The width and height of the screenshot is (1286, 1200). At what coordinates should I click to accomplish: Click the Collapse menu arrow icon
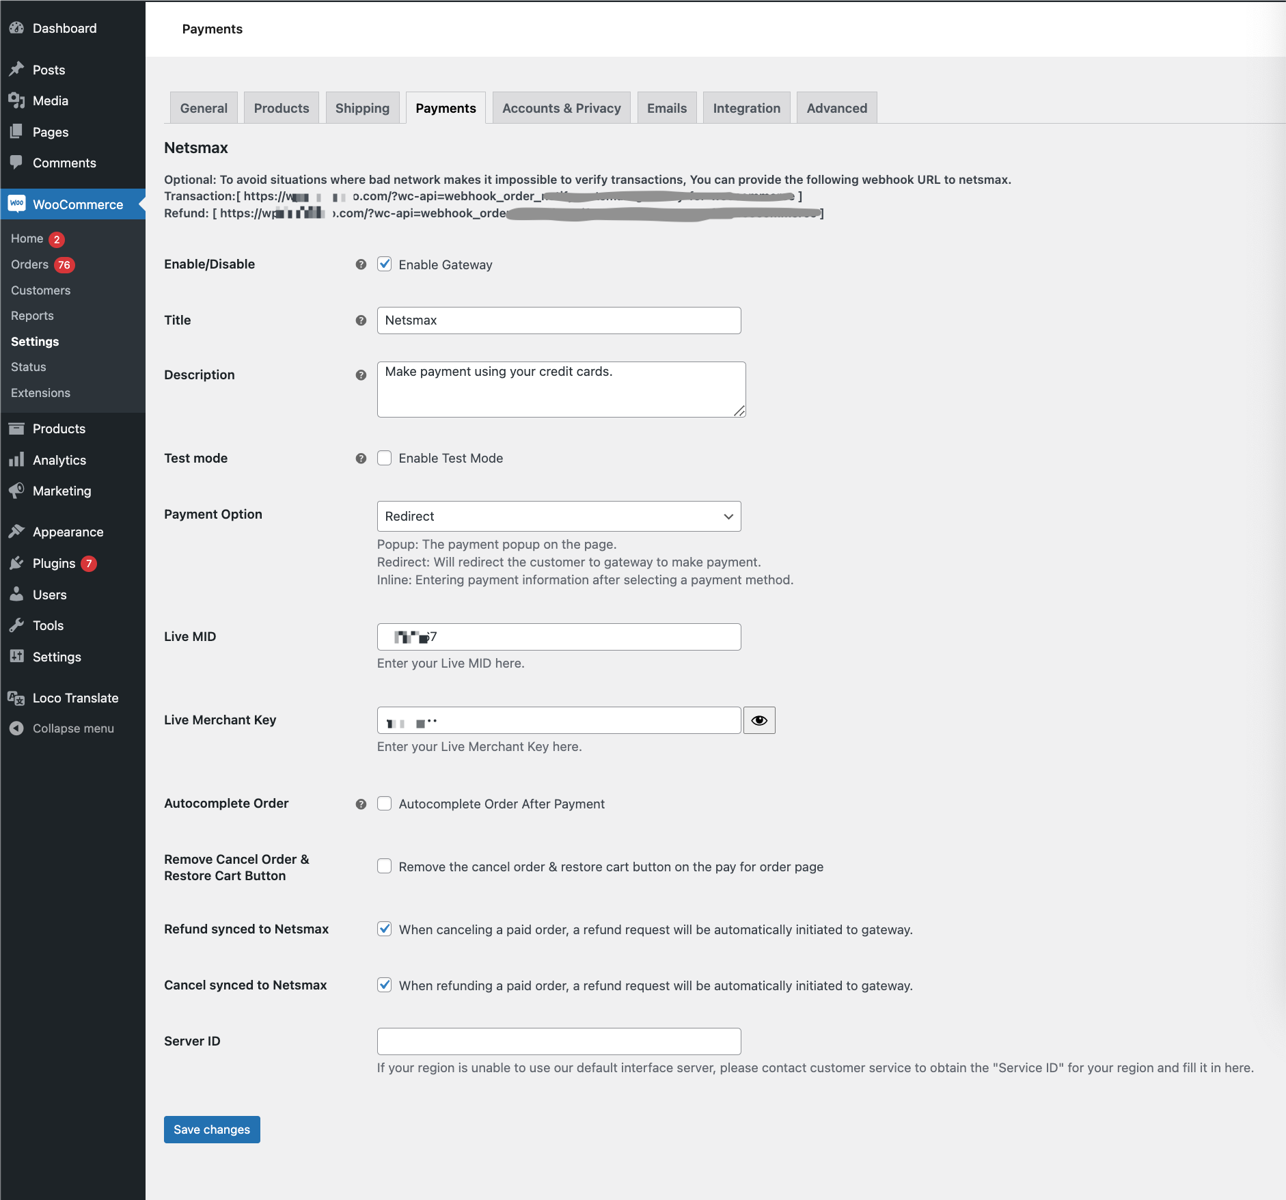pyautogui.click(x=16, y=728)
